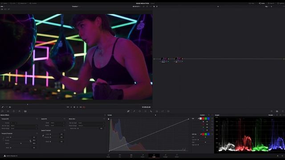Open the Blur palette
This screenshot has height=160, width=285.
click(x=151, y=111)
